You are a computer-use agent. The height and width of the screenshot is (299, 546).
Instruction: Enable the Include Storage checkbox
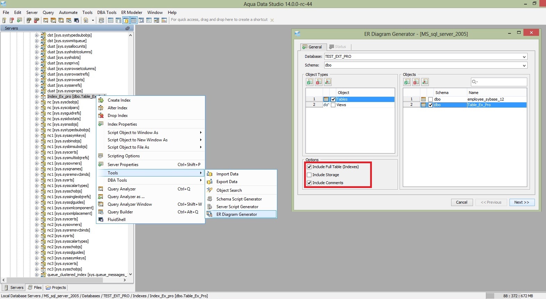point(309,175)
